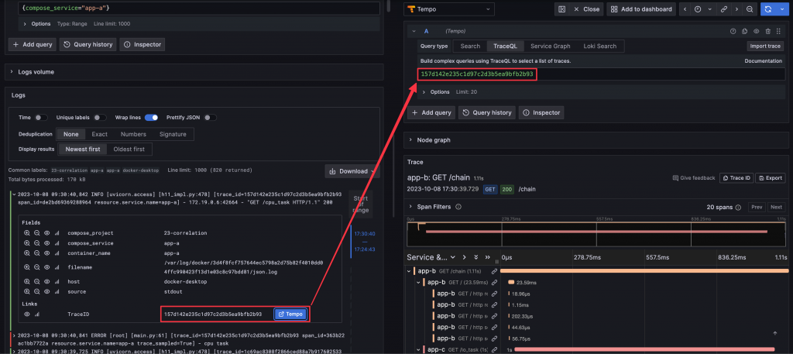Toggle the Unique labels switch
Viewport: 793px width, 354px height.
click(x=100, y=117)
